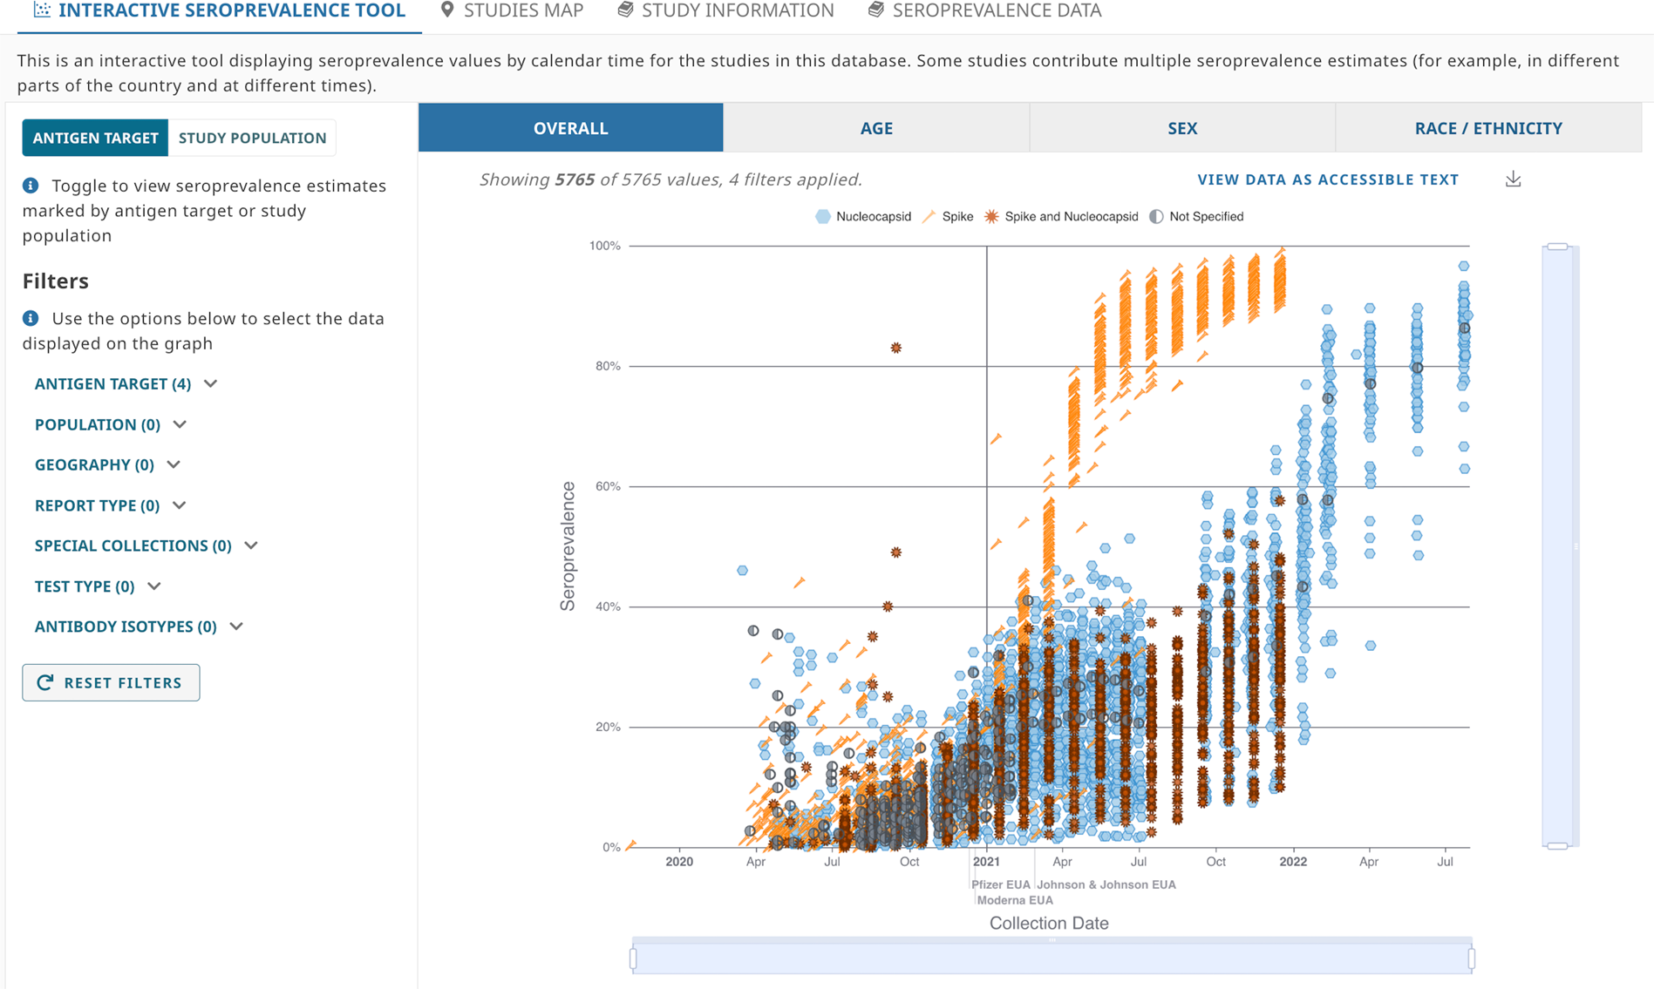This screenshot has width=1654, height=989.
Task: Click the Study Information book icon
Action: pyautogui.click(x=625, y=10)
